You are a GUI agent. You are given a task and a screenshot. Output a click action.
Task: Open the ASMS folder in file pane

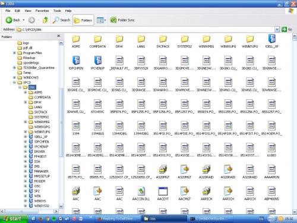76,39
